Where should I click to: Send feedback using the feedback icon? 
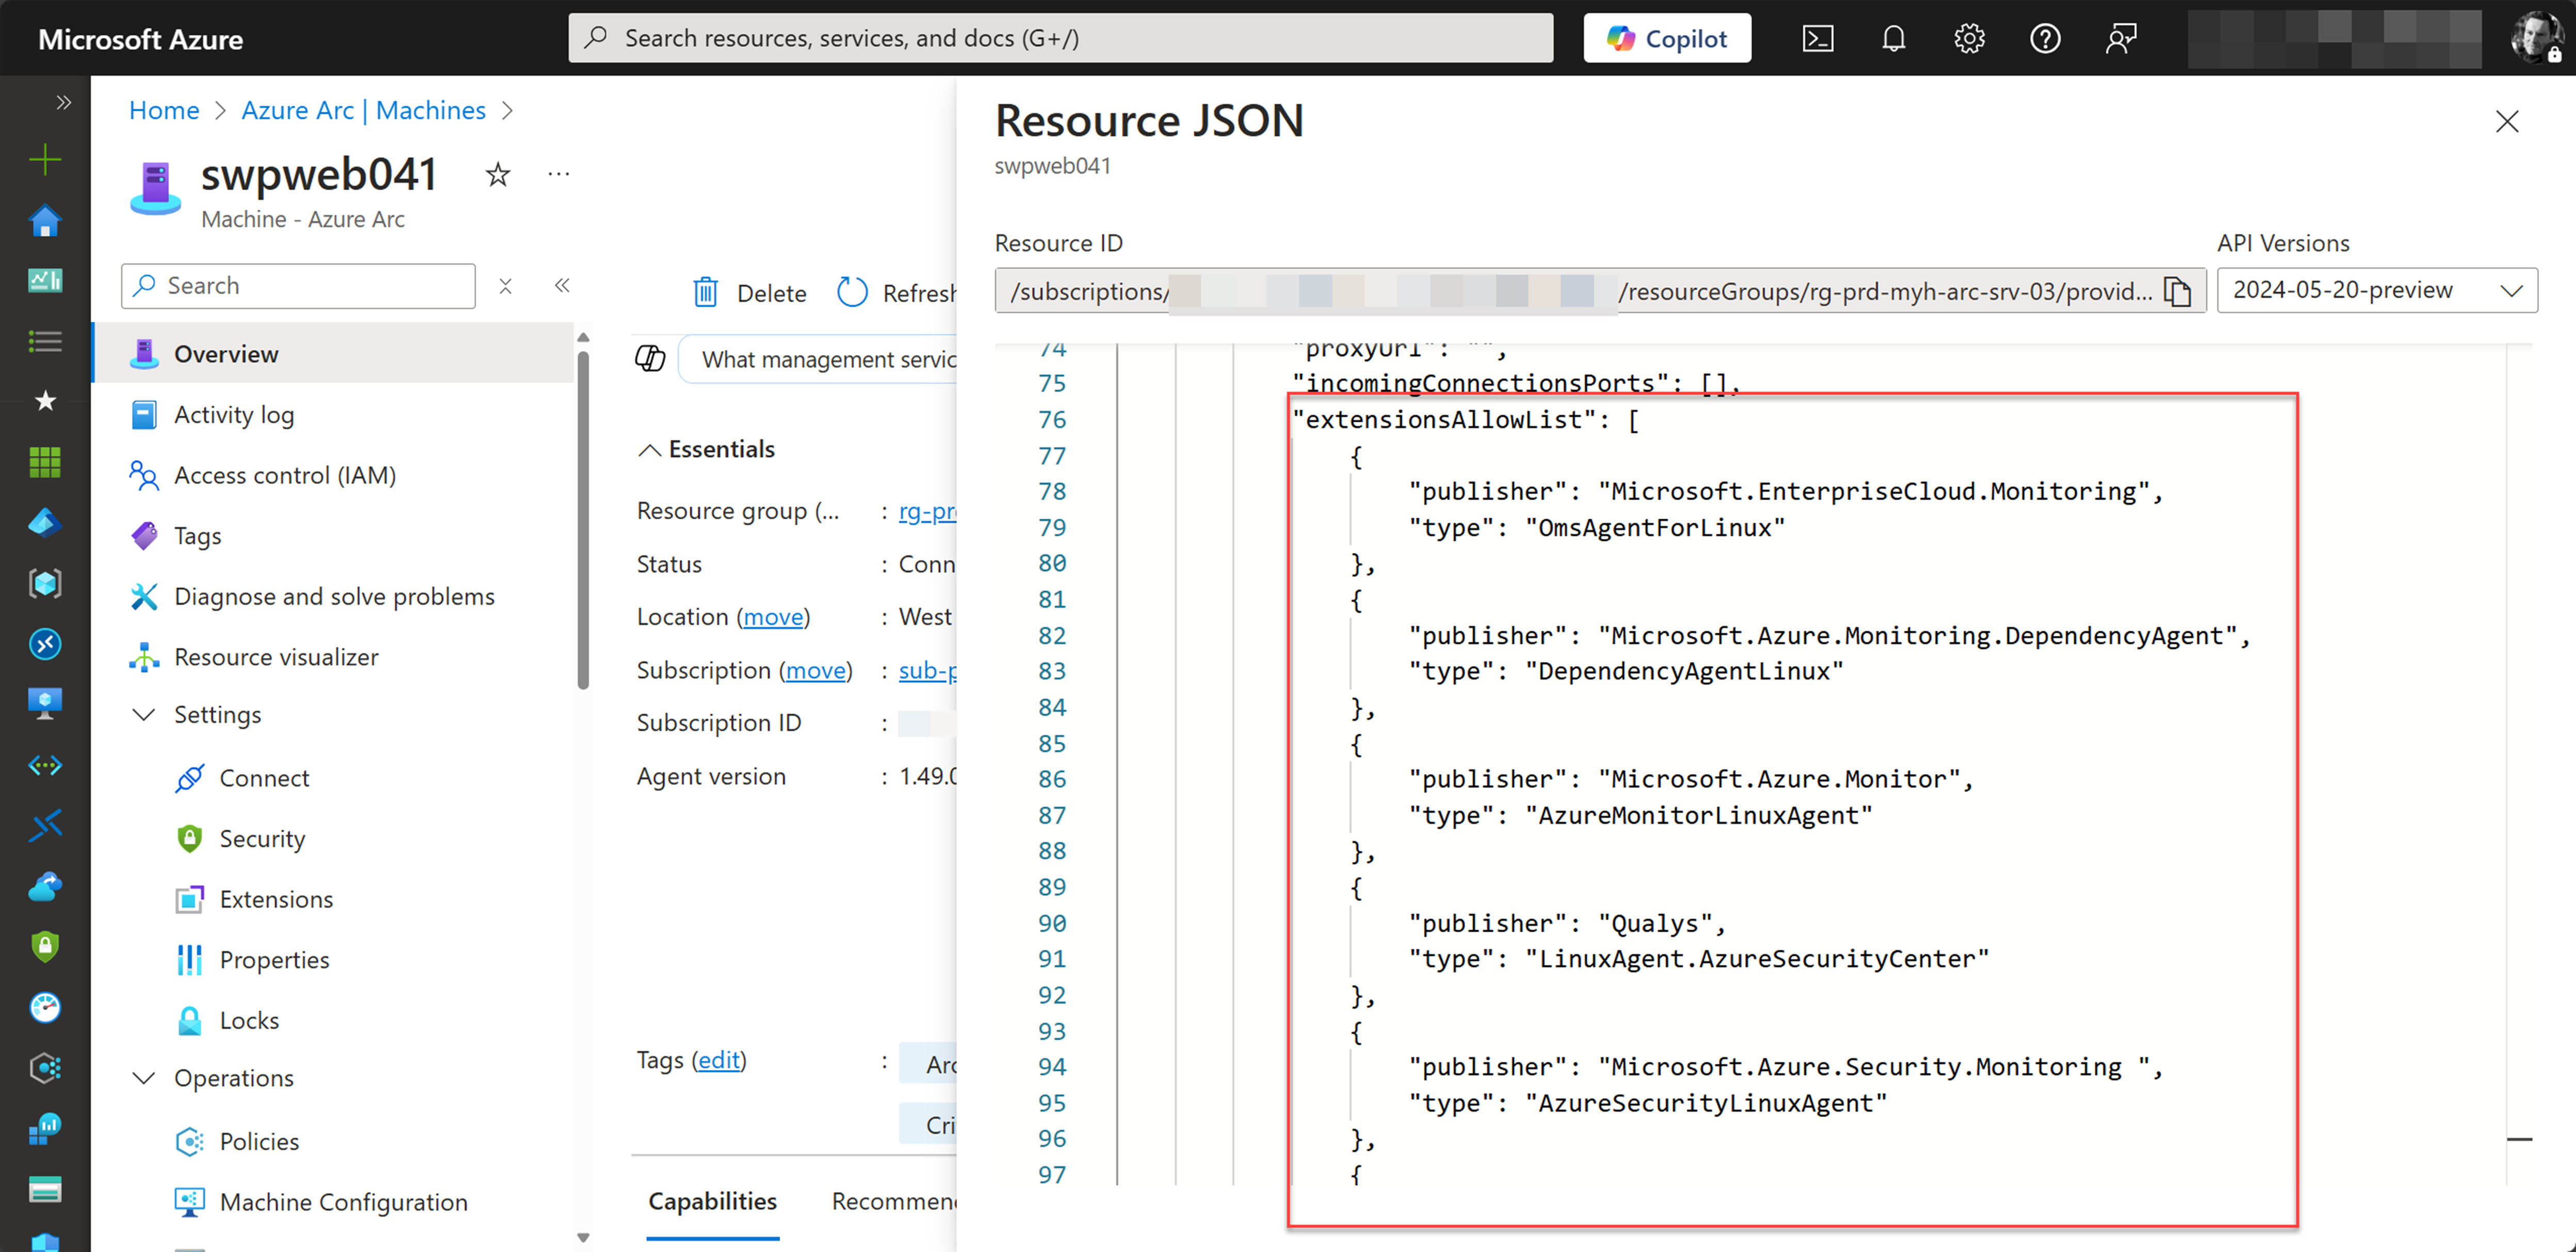click(2121, 37)
